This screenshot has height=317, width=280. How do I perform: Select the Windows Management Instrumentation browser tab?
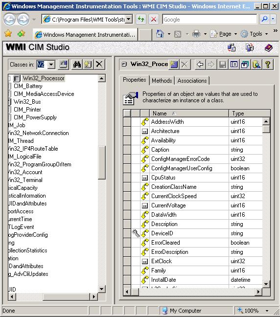[85, 35]
